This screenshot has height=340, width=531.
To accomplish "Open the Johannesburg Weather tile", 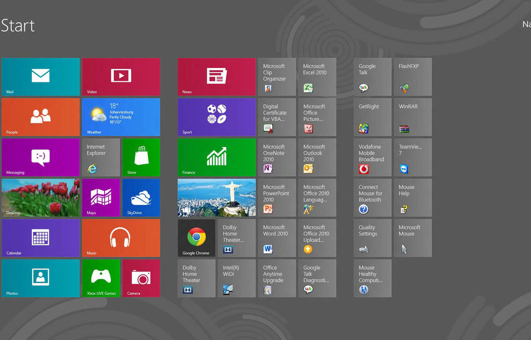I will pos(121,117).
